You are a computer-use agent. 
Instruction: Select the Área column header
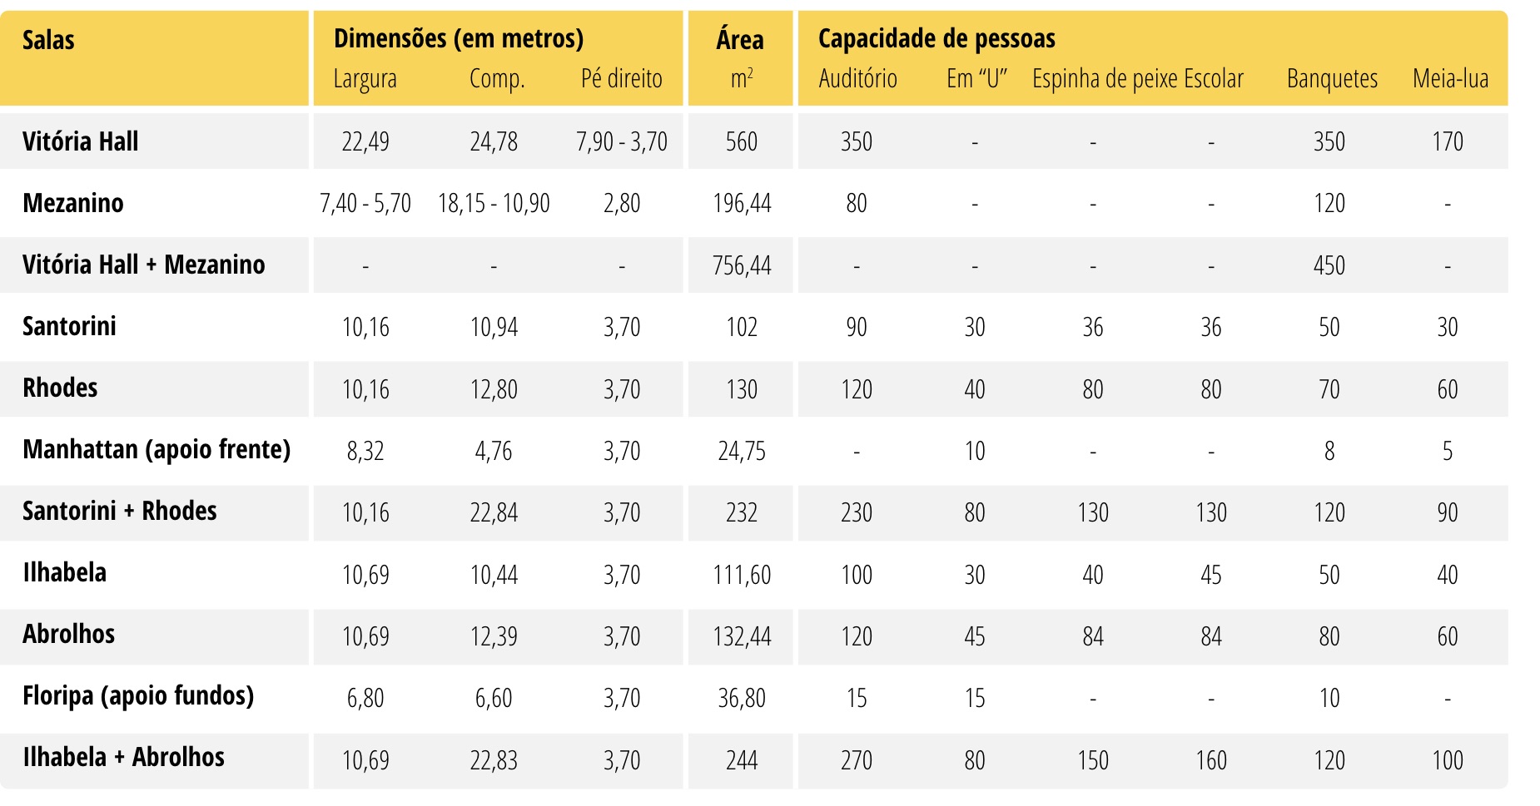click(x=740, y=39)
